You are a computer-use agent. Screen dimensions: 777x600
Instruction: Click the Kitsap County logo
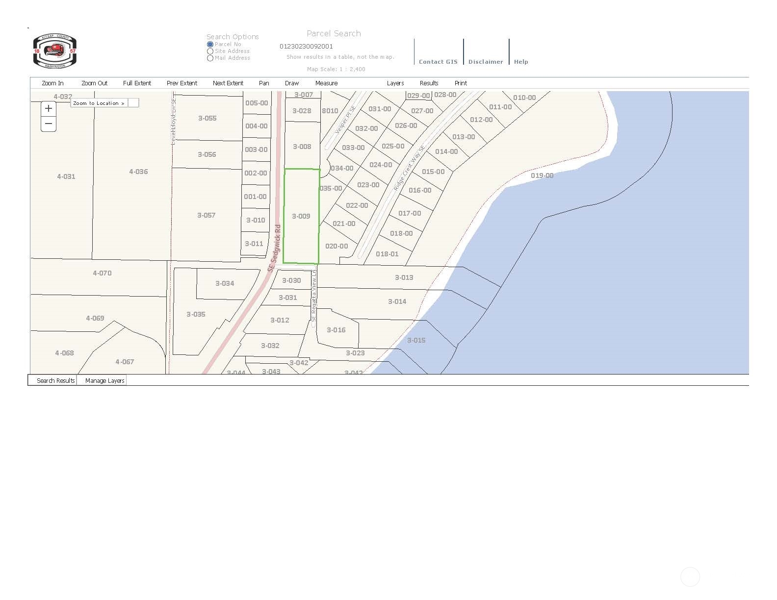[x=55, y=51]
